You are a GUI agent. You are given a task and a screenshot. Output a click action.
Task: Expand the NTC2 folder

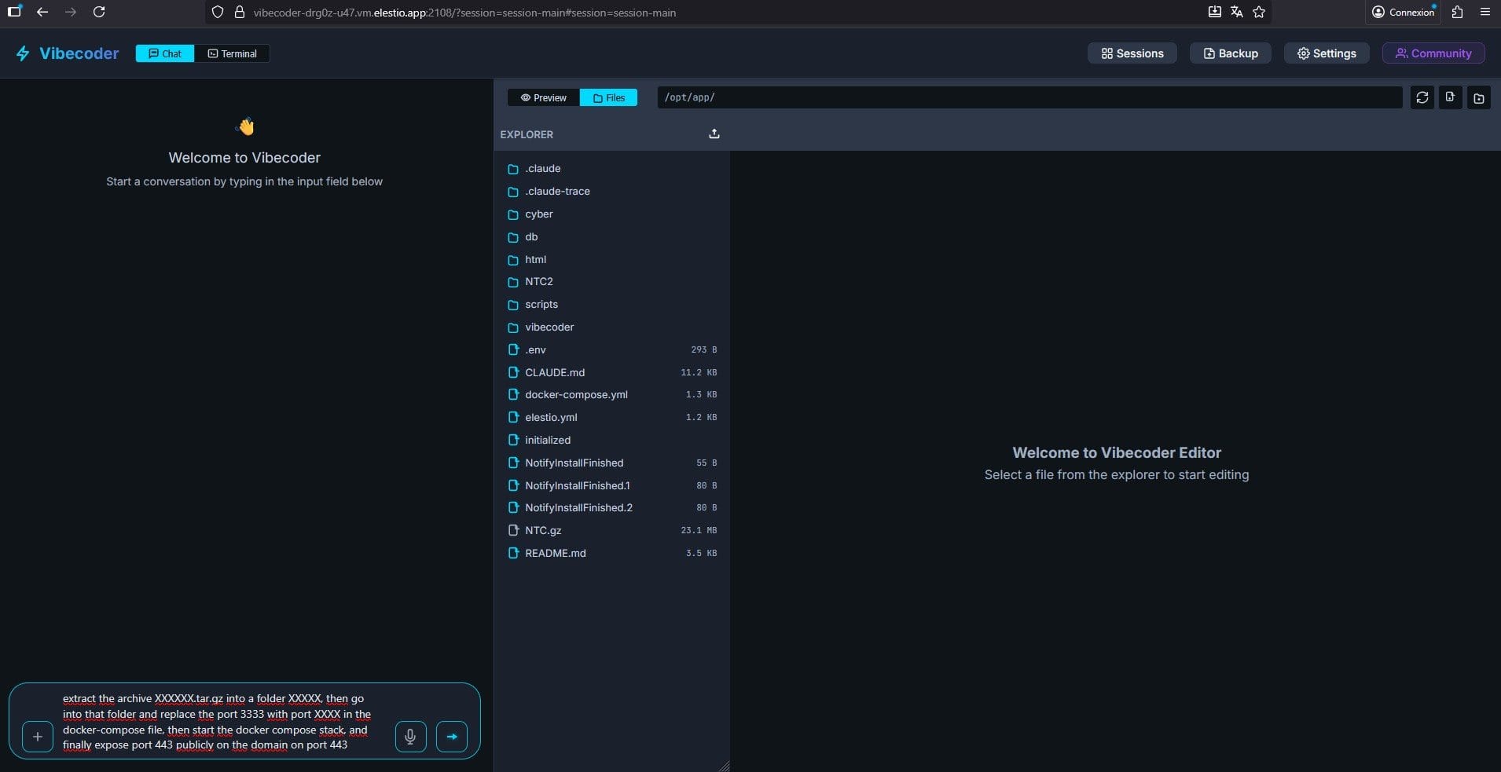[538, 281]
